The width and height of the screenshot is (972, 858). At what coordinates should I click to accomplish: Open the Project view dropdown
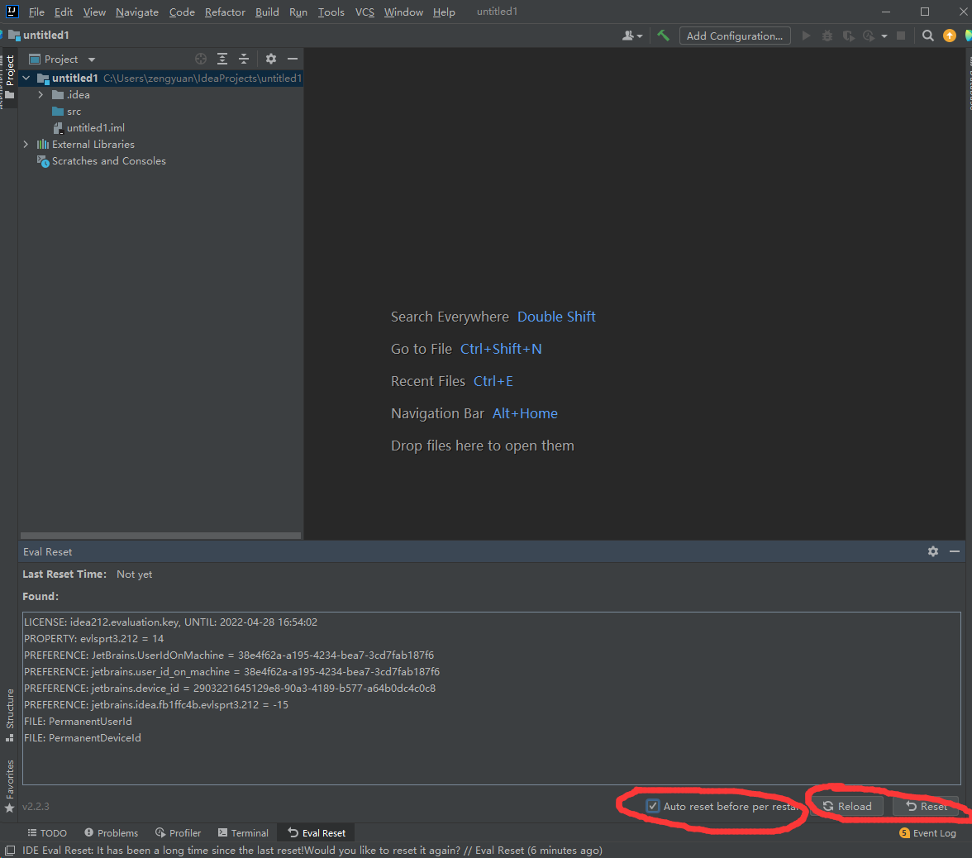click(x=92, y=60)
